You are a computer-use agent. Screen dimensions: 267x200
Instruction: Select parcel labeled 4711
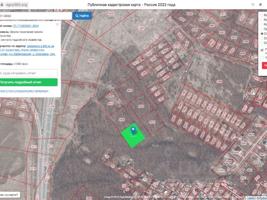[21, 115]
